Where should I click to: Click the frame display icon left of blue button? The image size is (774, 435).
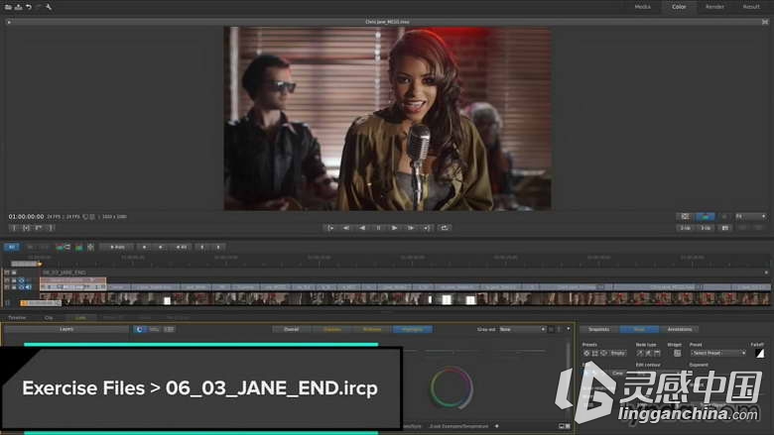tap(685, 216)
